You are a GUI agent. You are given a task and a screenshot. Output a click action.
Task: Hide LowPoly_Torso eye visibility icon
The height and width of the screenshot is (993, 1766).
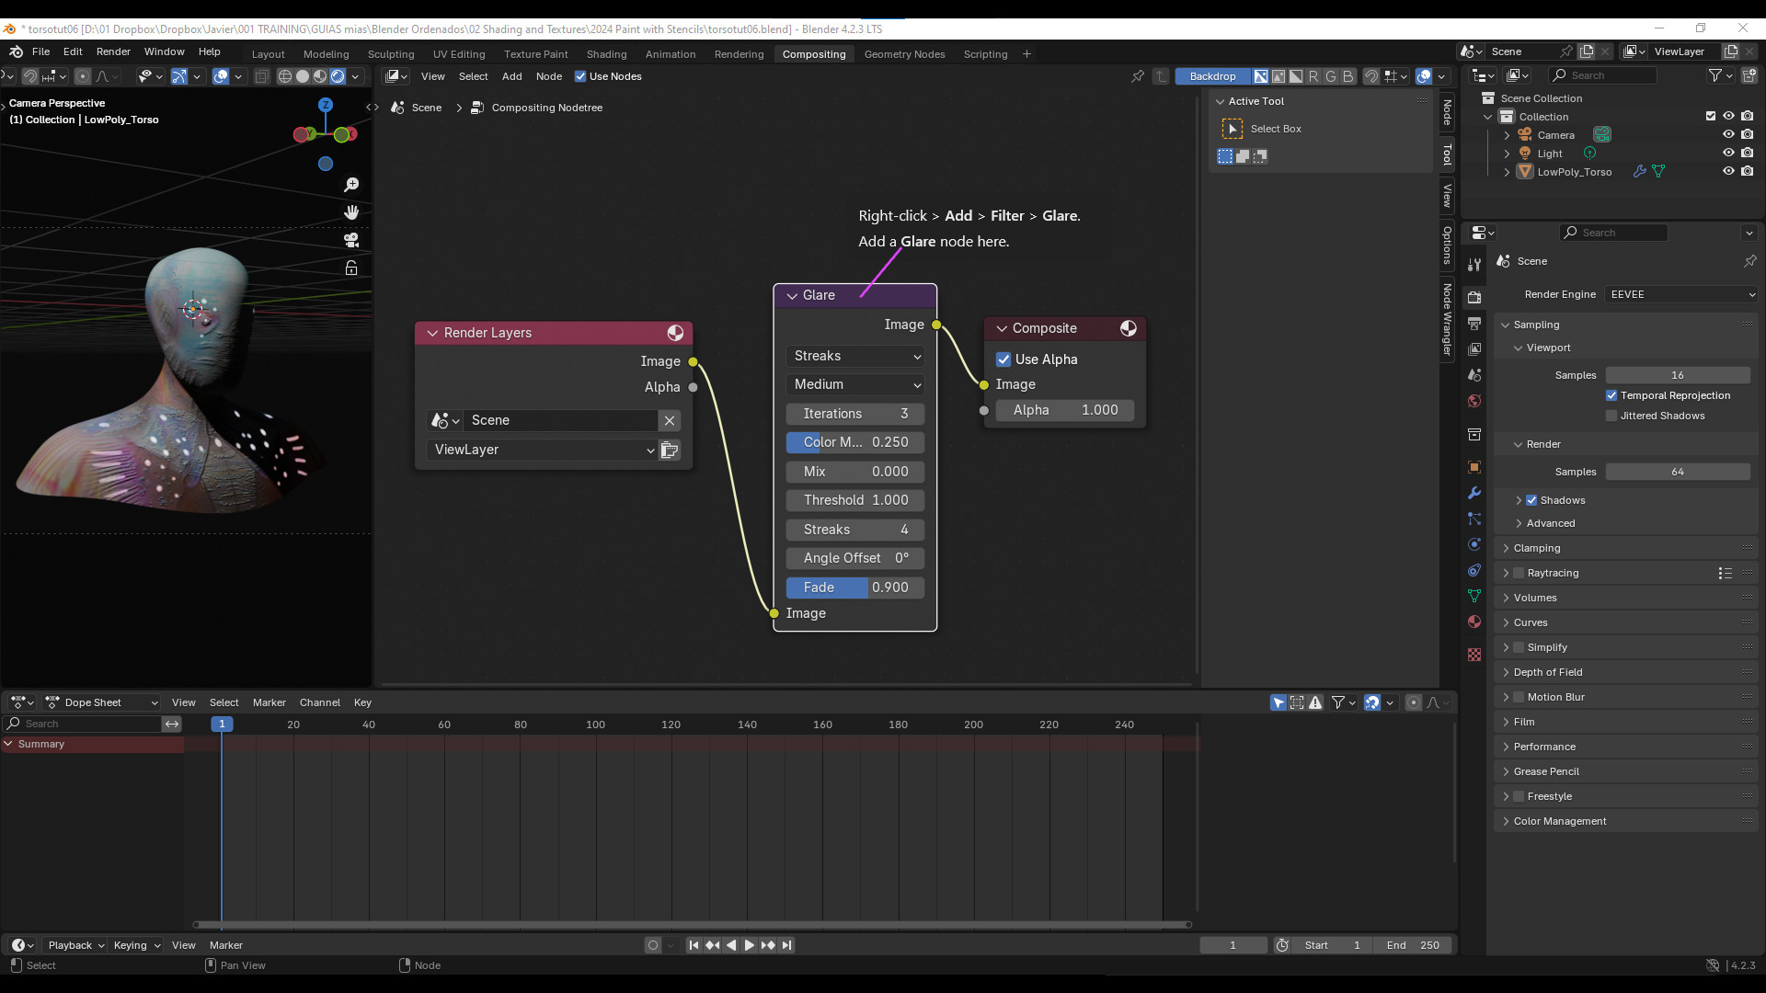(1728, 171)
